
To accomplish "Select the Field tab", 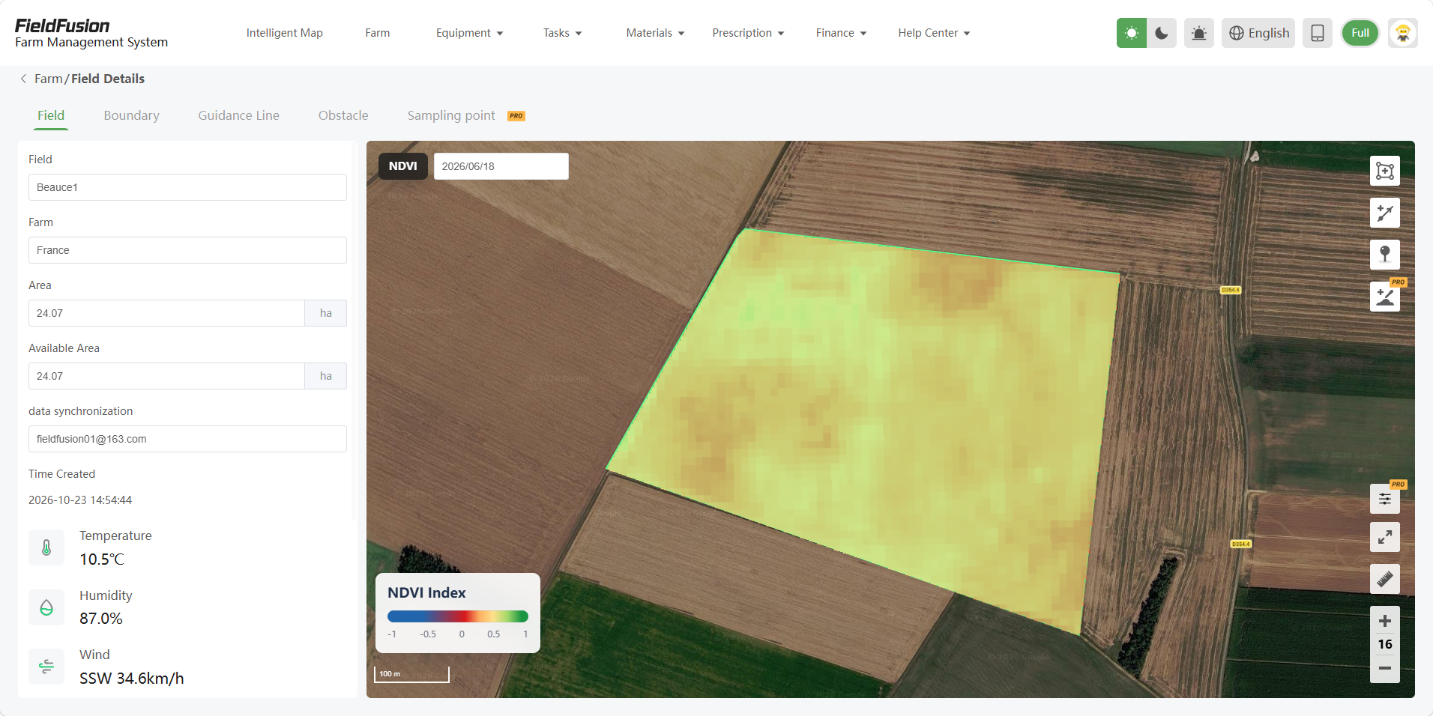I will tap(51, 115).
